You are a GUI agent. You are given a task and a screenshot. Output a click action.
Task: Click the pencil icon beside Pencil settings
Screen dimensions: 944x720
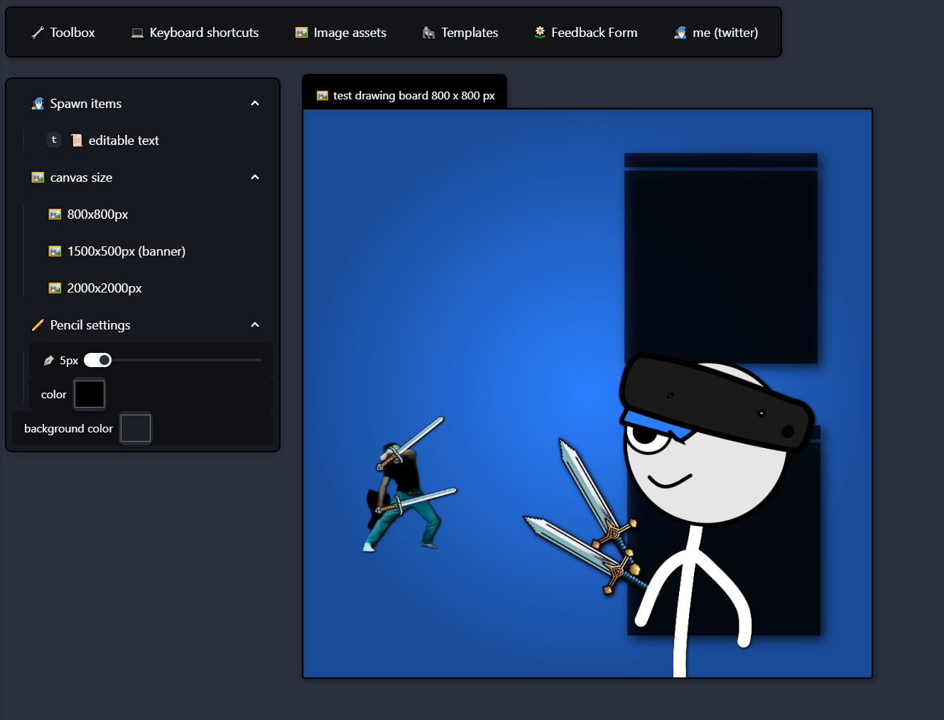[x=38, y=325]
